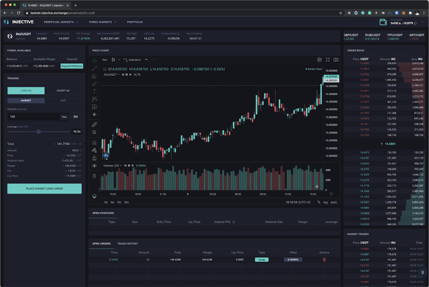This screenshot has height=287, width=429.
Task: Take a chart snapshot with camera icon
Action: coord(336,60)
